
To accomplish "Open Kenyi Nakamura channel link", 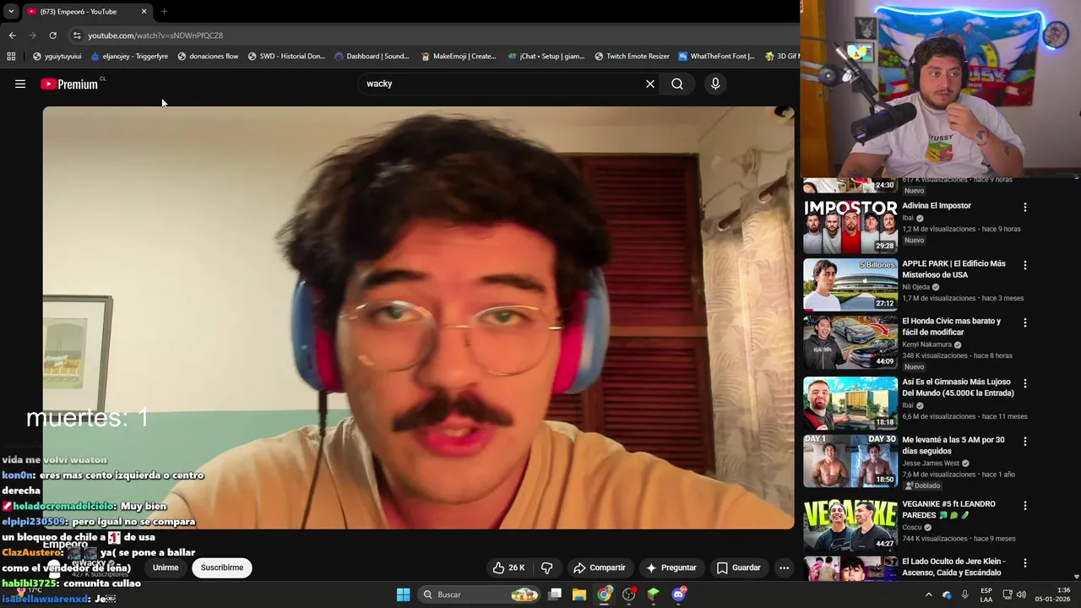I will tap(927, 345).
